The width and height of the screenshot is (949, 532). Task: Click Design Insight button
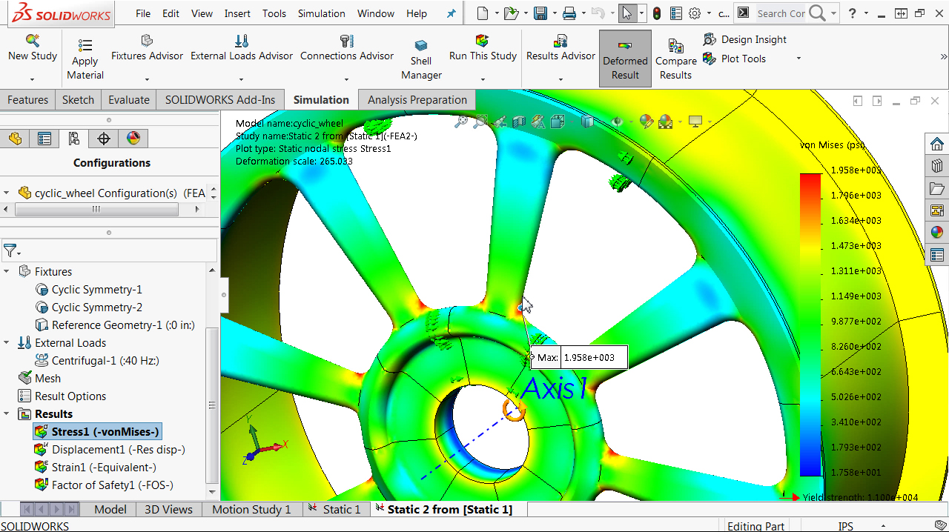745,40
